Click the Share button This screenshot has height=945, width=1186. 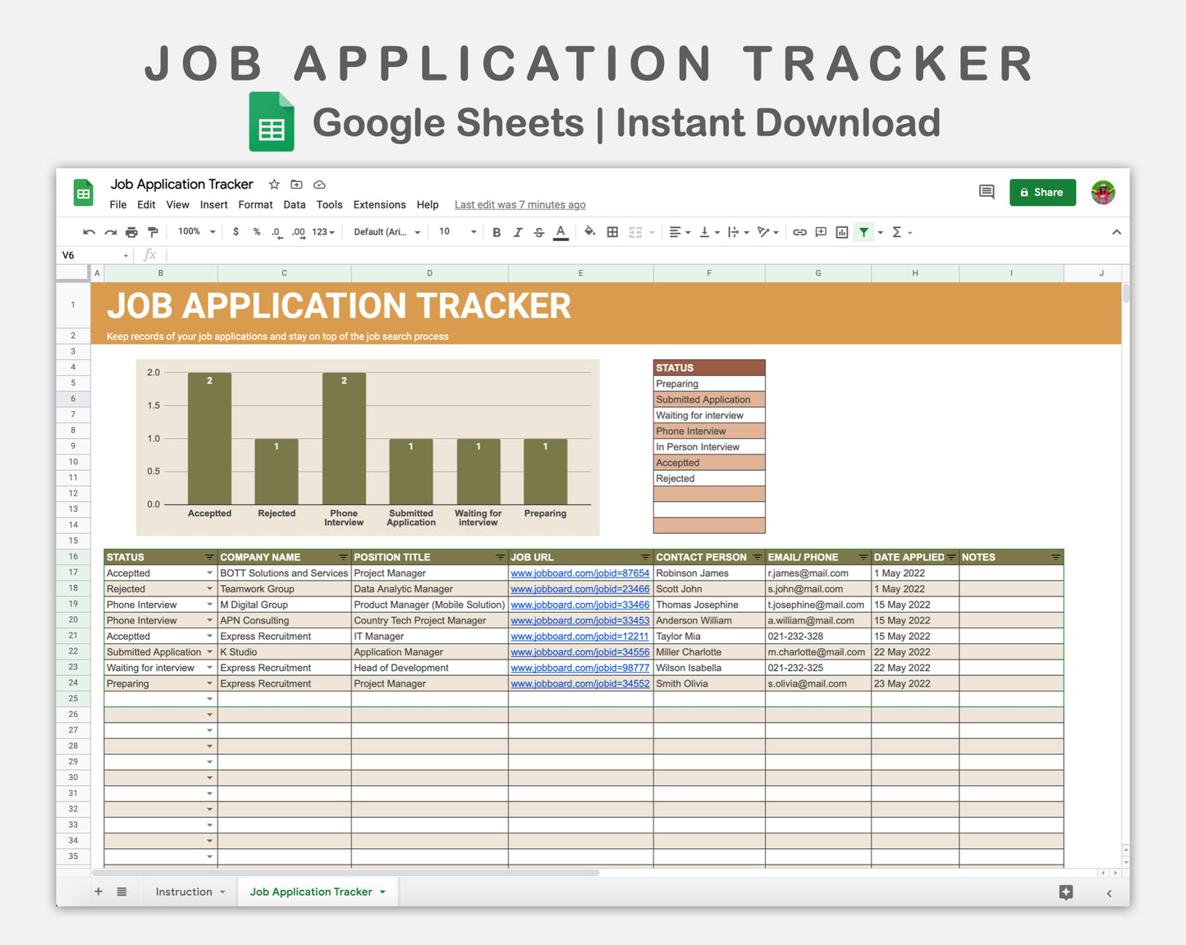click(x=1042, y=192)
